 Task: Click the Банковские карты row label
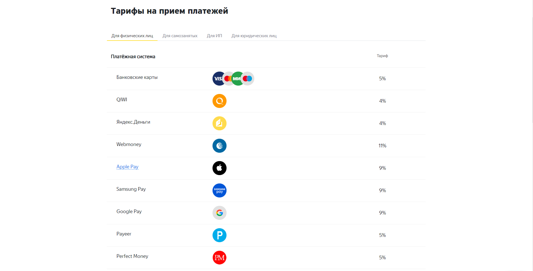(x=137, y=77)
